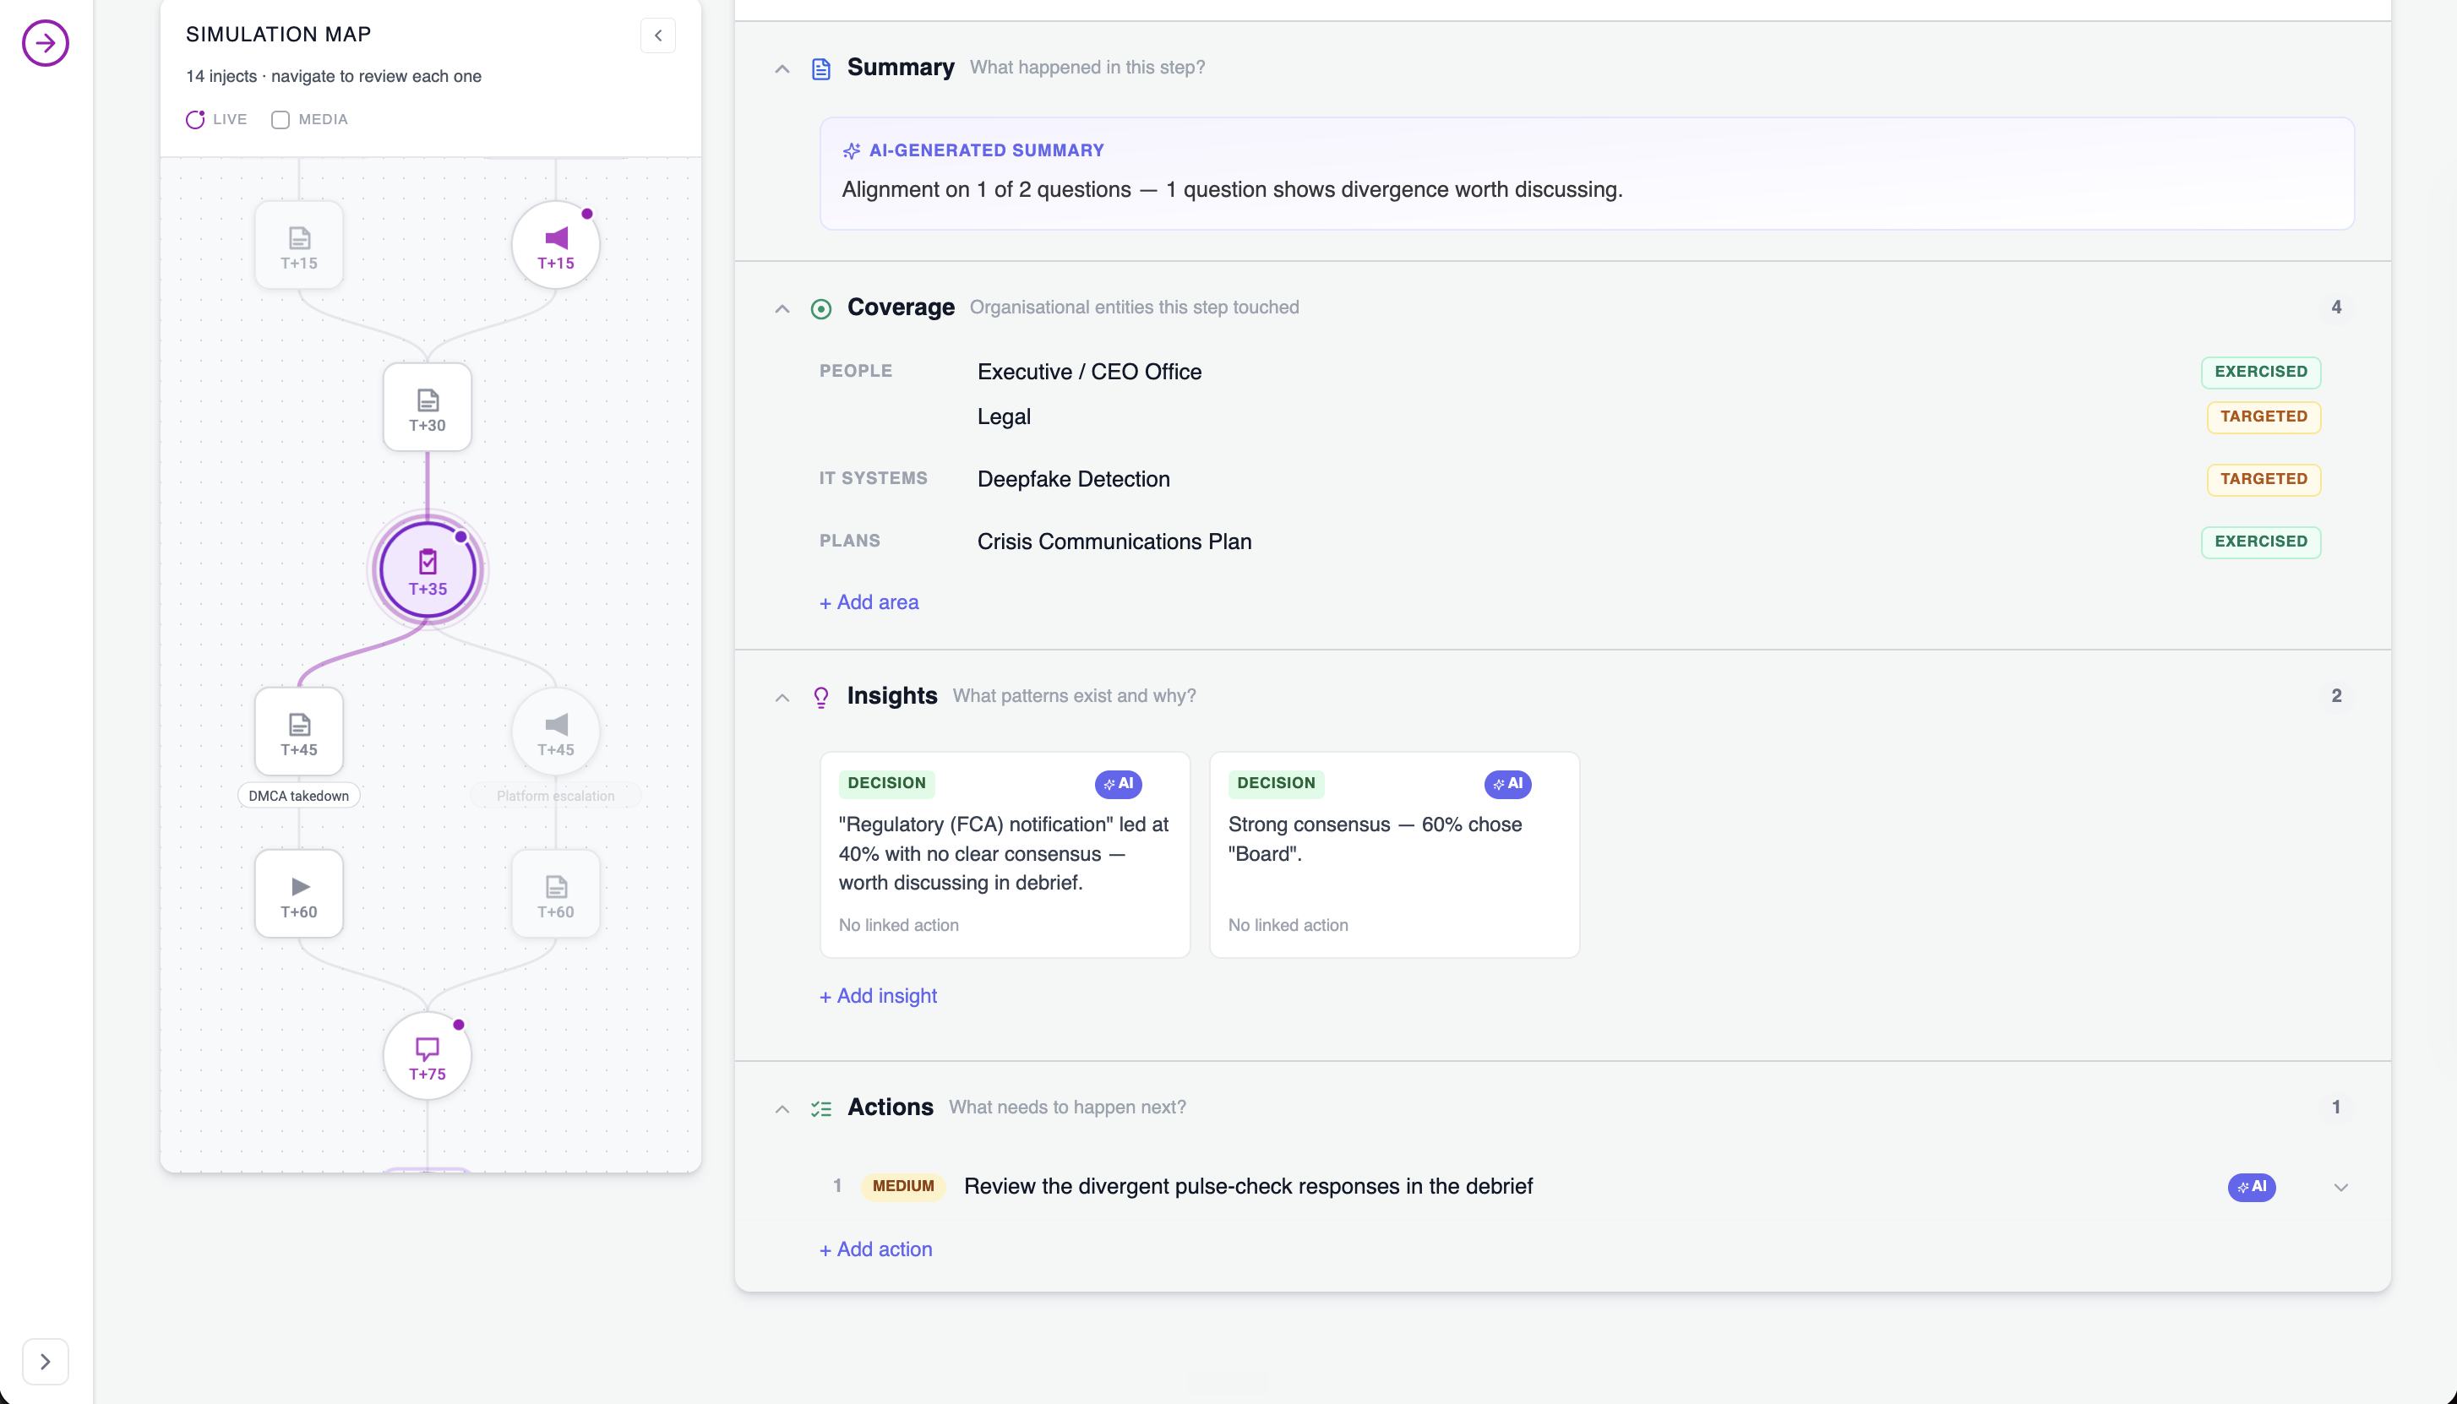
Task: Click TARGETED badge for Deepfake Detection
Action: (x=2264, y=479)
